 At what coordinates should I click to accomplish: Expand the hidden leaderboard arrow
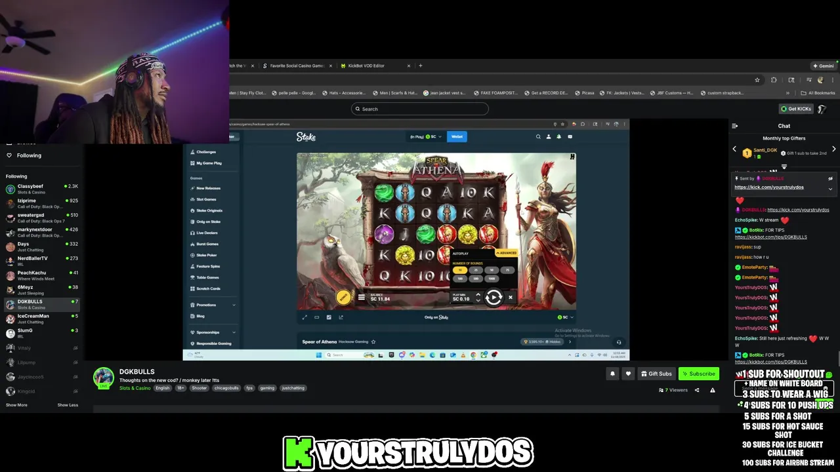tap(570, 342)
